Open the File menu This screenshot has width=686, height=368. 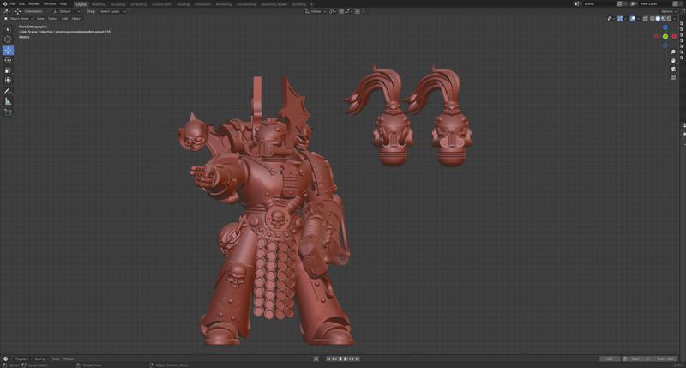coord(12,4)
